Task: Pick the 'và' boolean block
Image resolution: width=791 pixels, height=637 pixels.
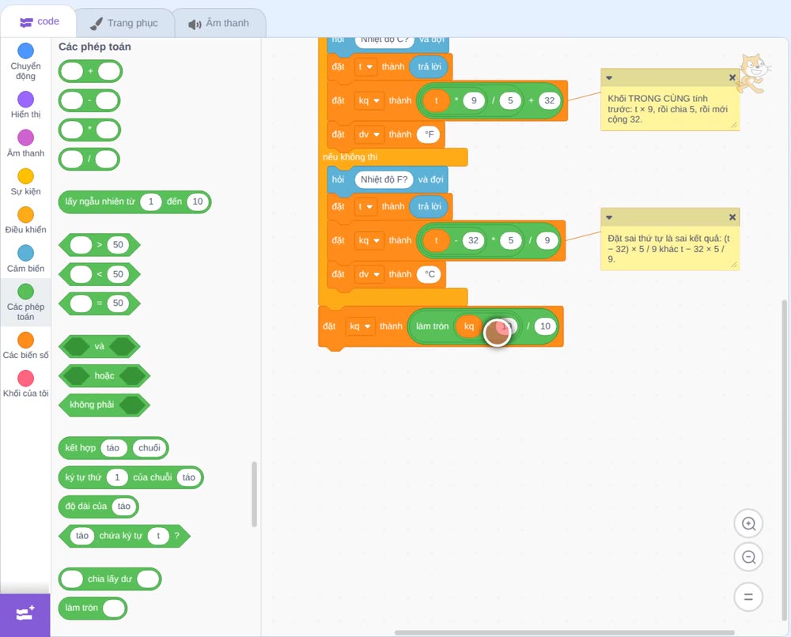Action: point(100,346)
